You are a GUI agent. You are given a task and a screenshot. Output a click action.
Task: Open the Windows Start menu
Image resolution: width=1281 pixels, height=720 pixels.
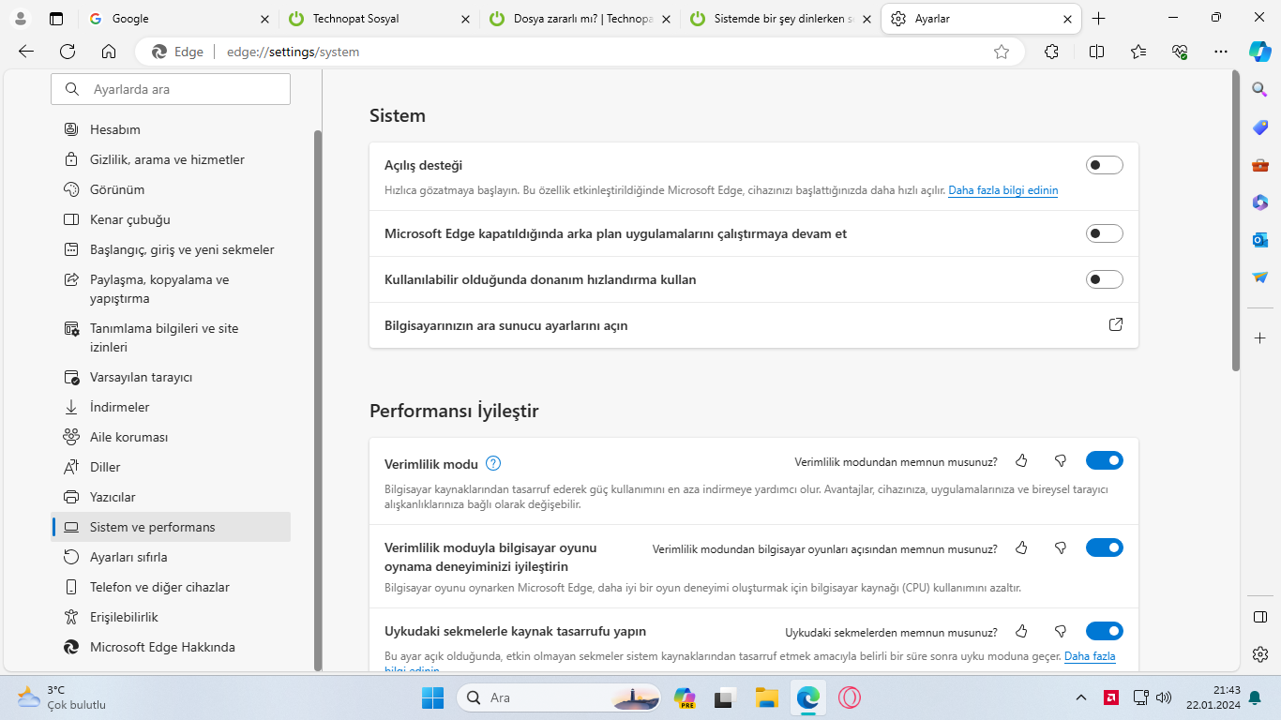pos(432,697)
